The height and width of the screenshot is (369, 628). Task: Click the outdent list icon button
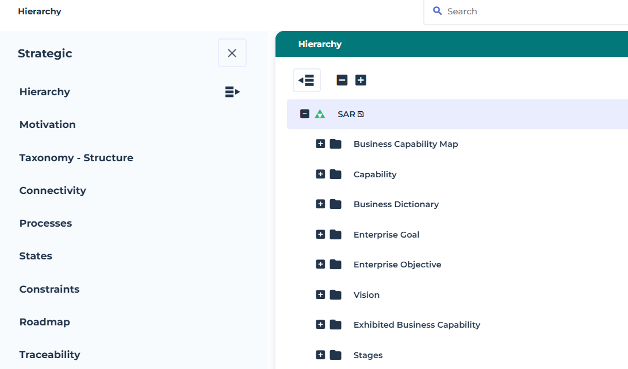[307, 80]
